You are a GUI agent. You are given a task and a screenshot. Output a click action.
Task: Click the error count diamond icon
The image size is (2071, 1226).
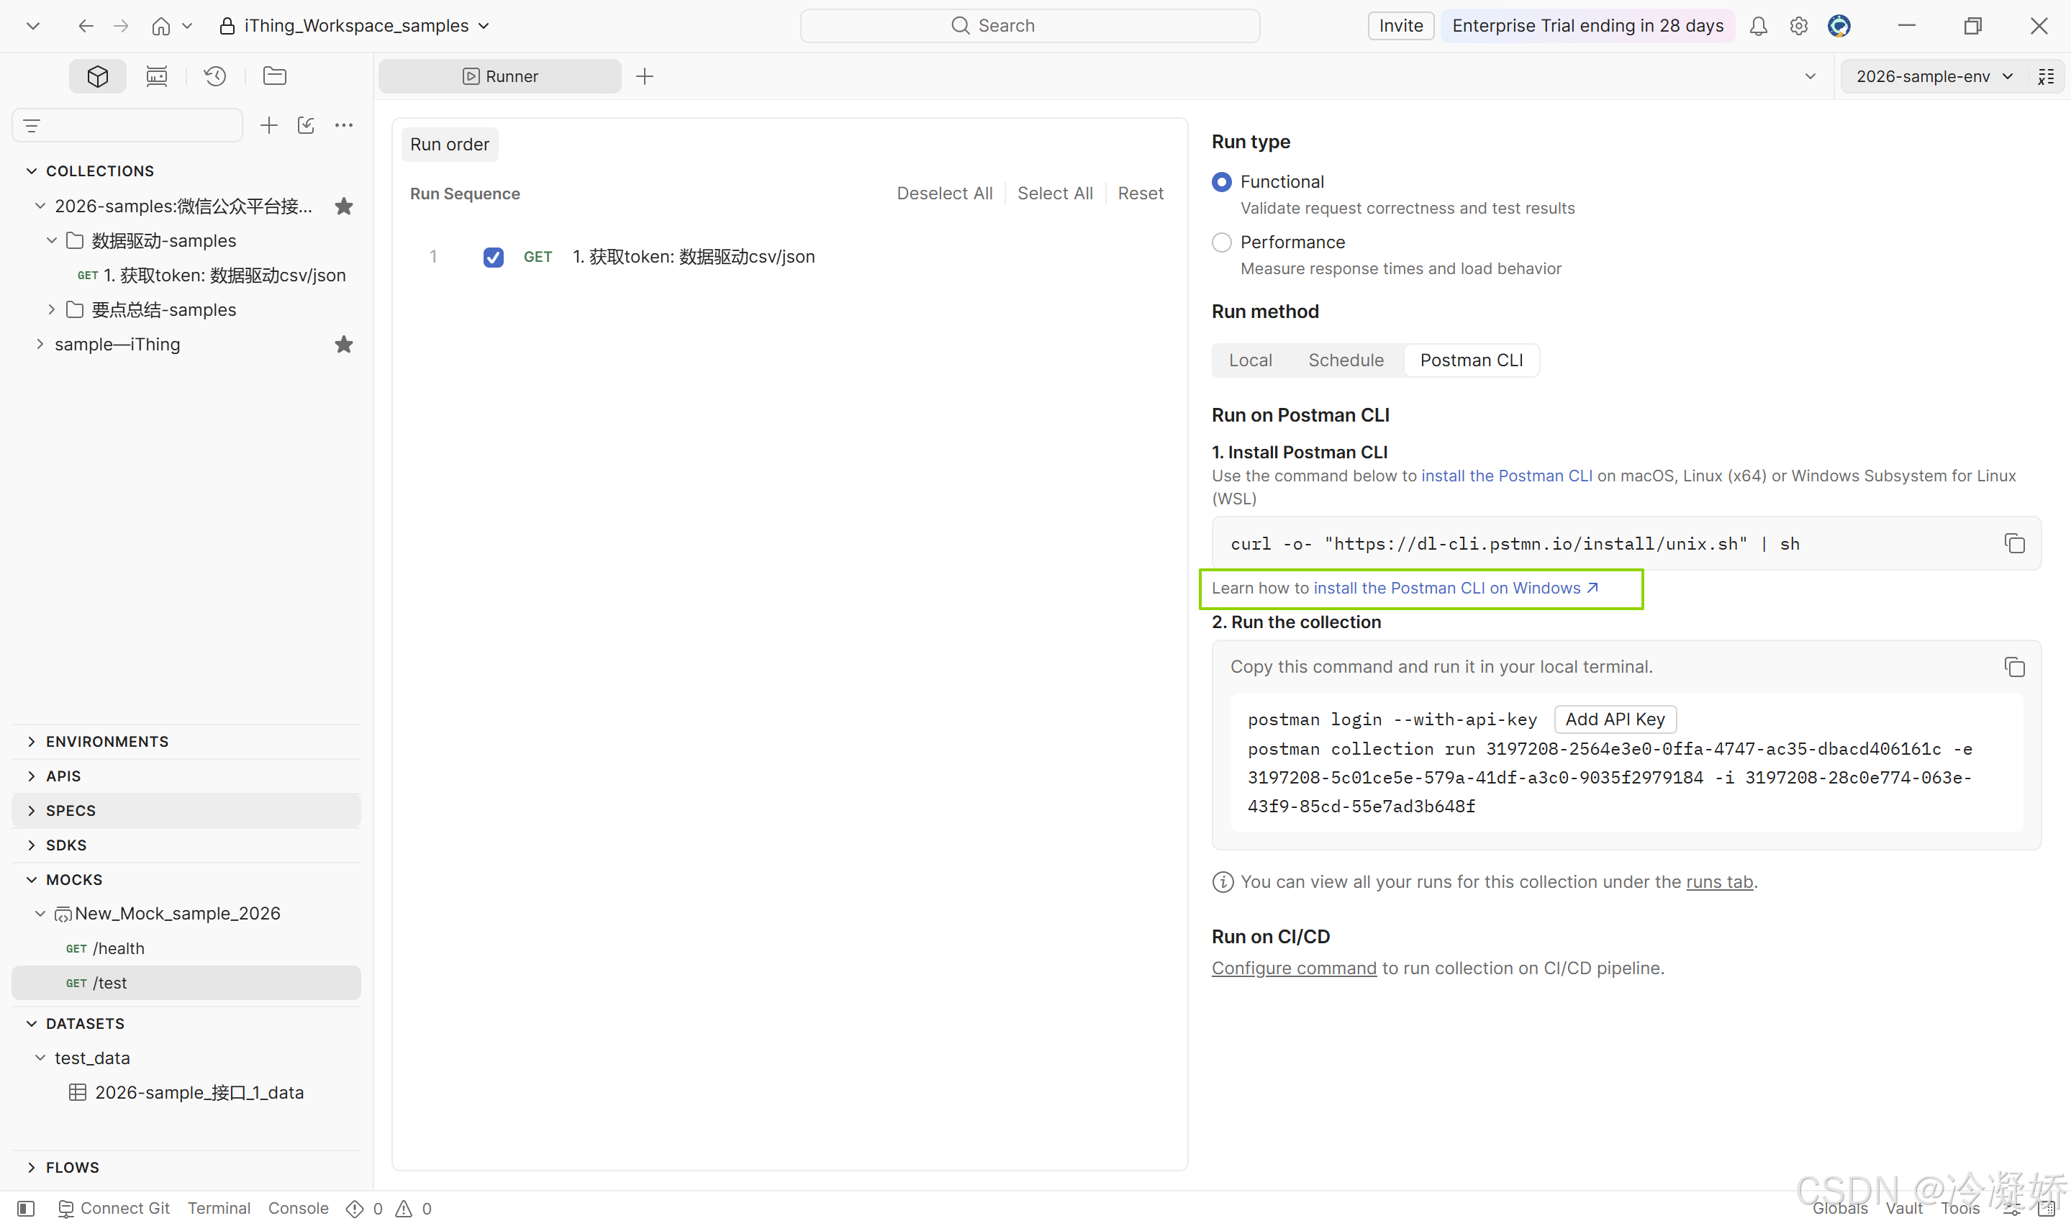click(354, 1209)
